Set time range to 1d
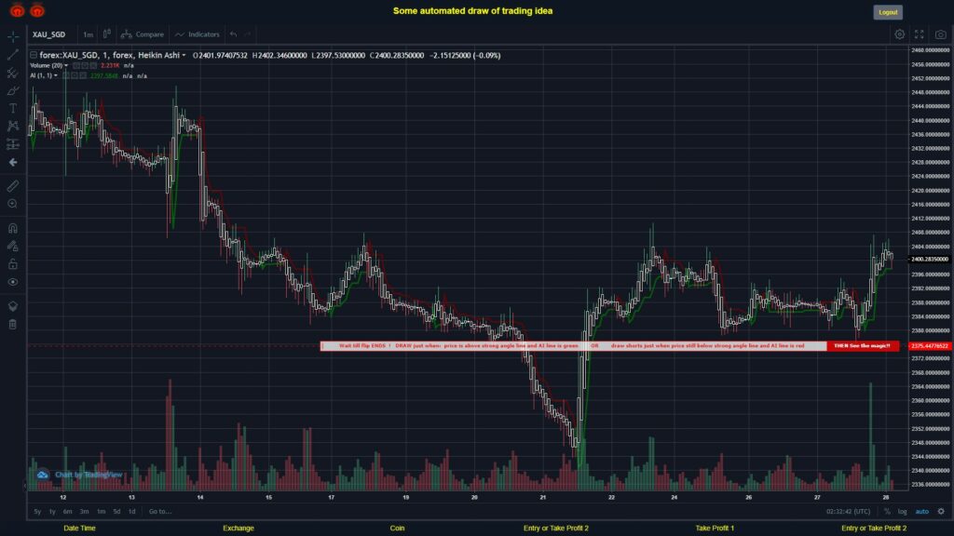The image size is (954, 536). pos(132,512)
